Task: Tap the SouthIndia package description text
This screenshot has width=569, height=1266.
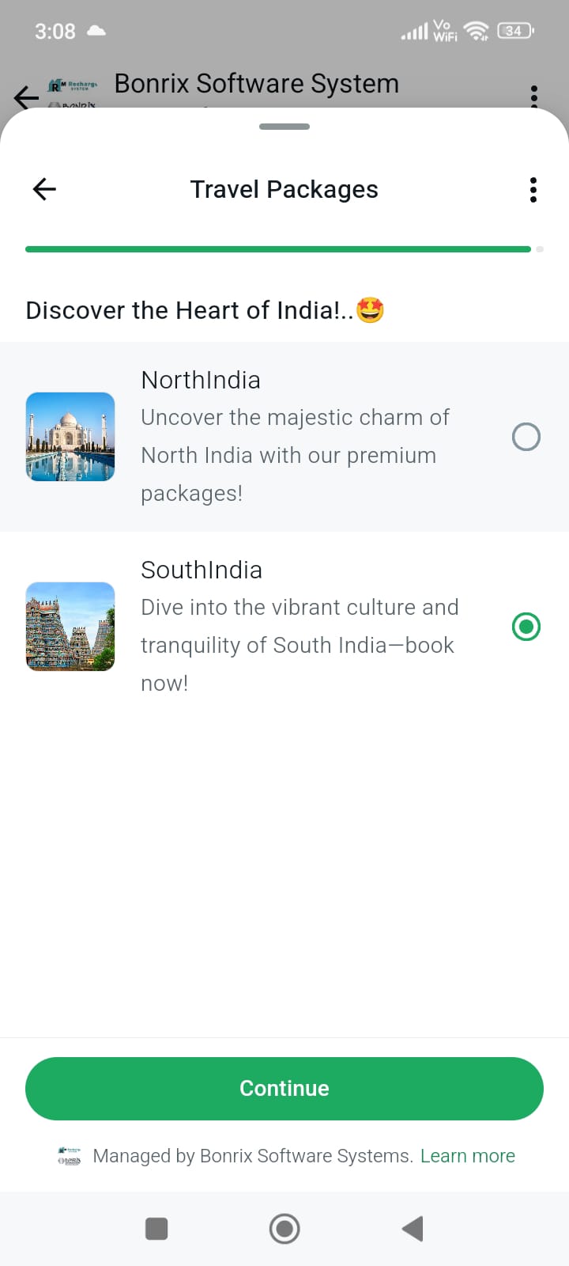Action: 299,645
